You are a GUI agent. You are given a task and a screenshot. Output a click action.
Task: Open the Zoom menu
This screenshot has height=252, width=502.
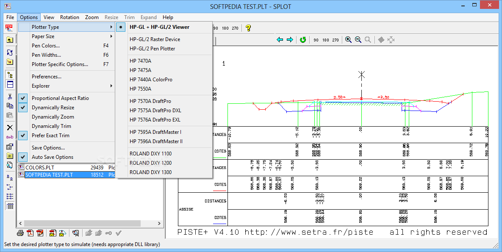click(92, 17)
